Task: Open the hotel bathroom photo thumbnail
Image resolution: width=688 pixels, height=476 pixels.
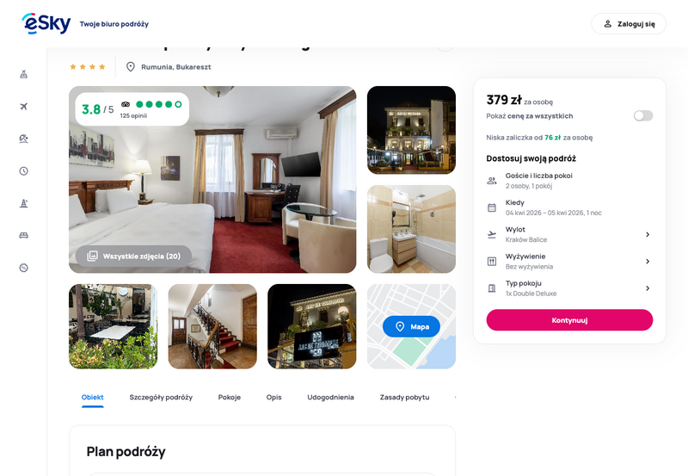Action: click(x=411, y=229)
